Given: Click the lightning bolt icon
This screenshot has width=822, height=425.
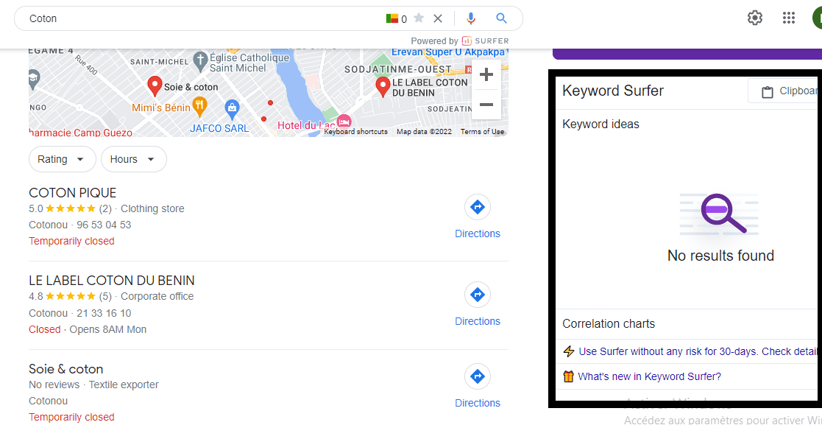Looking at the screenshot, I should [569, 351].
